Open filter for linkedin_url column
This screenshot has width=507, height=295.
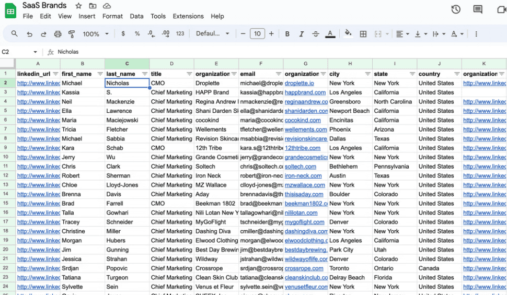(x=55, y=74)
